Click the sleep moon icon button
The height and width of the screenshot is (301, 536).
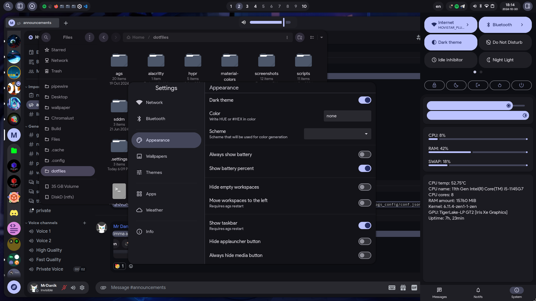tap(456, 85)
